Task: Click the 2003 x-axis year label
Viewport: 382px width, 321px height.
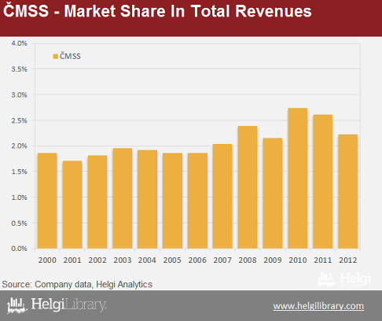Action: tap(123, 260)
